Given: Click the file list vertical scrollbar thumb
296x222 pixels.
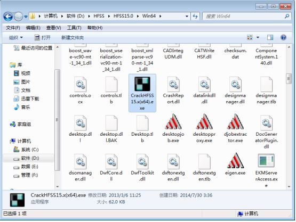Looking at the screenshot, I should click(289, 79).
